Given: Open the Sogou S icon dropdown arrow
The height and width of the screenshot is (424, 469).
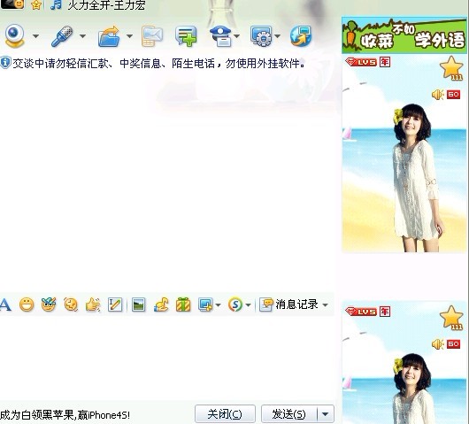Looking at the screenshot, I should pos(248,305).
